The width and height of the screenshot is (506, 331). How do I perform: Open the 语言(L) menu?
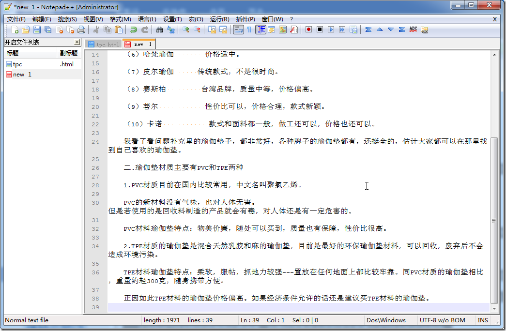(147, 19)
